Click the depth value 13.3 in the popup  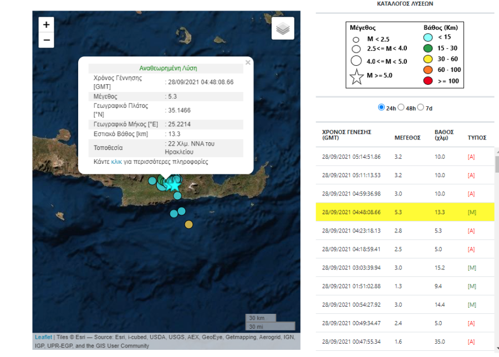click(x=174, y=134)
